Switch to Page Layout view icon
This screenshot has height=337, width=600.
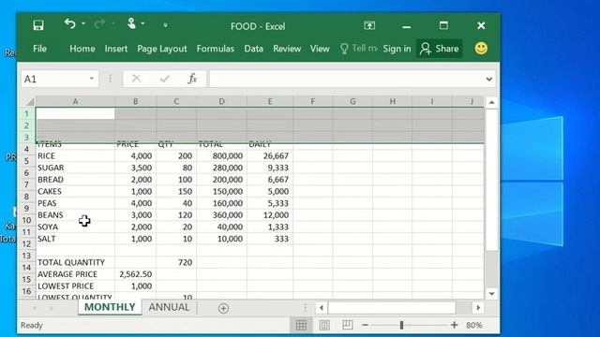(324, 325)
